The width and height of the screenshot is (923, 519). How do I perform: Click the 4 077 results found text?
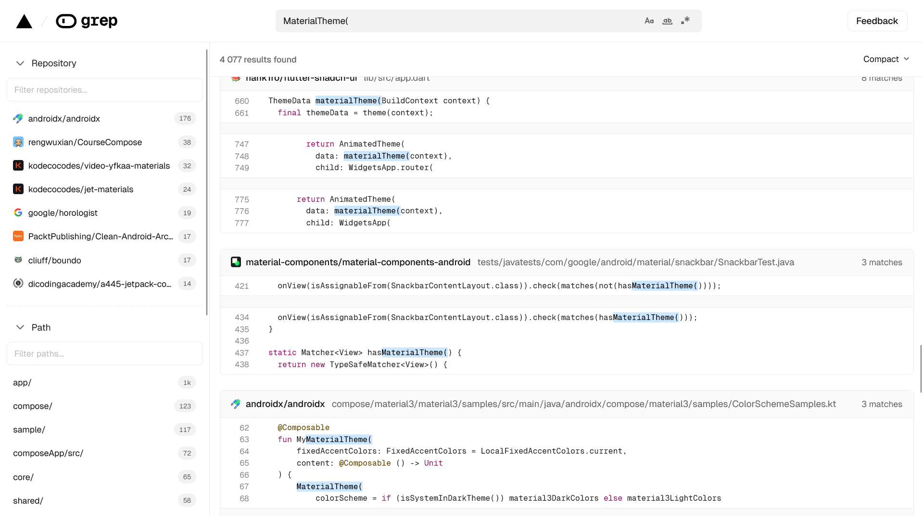tap(258, 60)
